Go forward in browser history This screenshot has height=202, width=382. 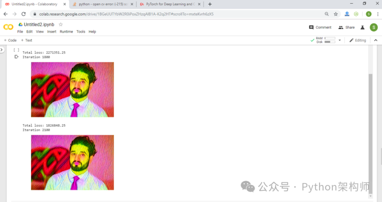15,14
